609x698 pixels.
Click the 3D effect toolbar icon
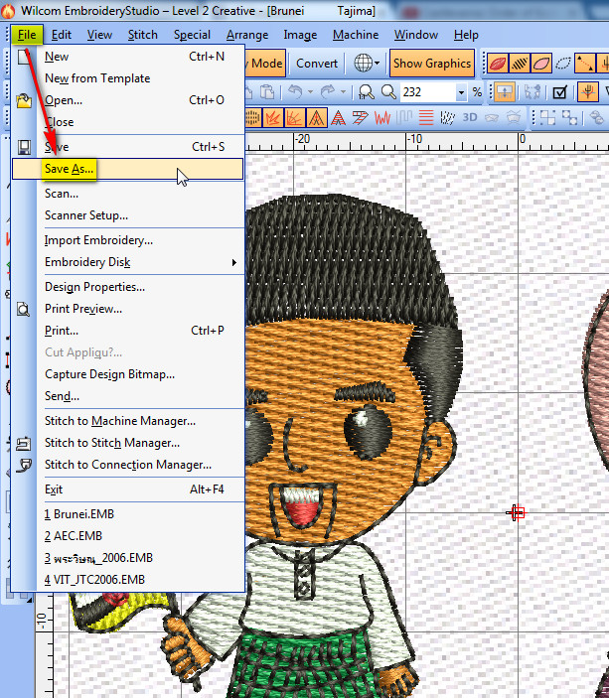coord(470,117)
